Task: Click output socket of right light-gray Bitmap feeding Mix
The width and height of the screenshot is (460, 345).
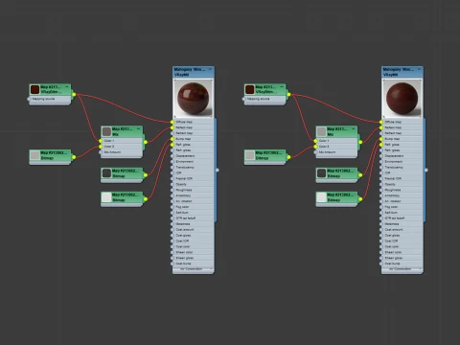Action: [288, 157]
